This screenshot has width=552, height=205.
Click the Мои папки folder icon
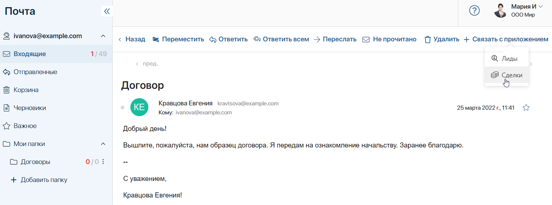coord(6,144)
